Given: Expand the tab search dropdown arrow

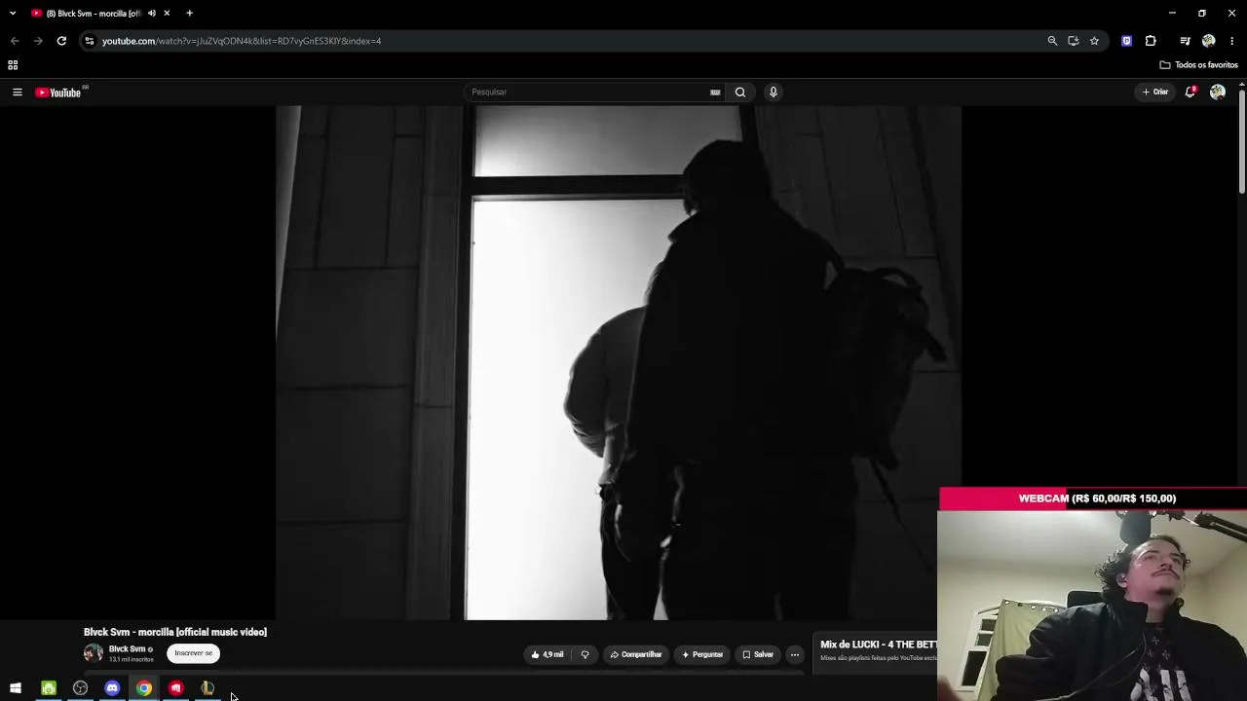Looking at the screenshot, I should pyautogui.click(x=13, y=14).
